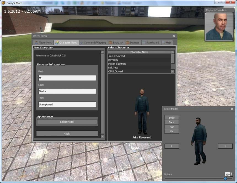Click the New Character panel scroll-down arrow
The height and width of the screenshot is (183, 237).
(102, 136)
